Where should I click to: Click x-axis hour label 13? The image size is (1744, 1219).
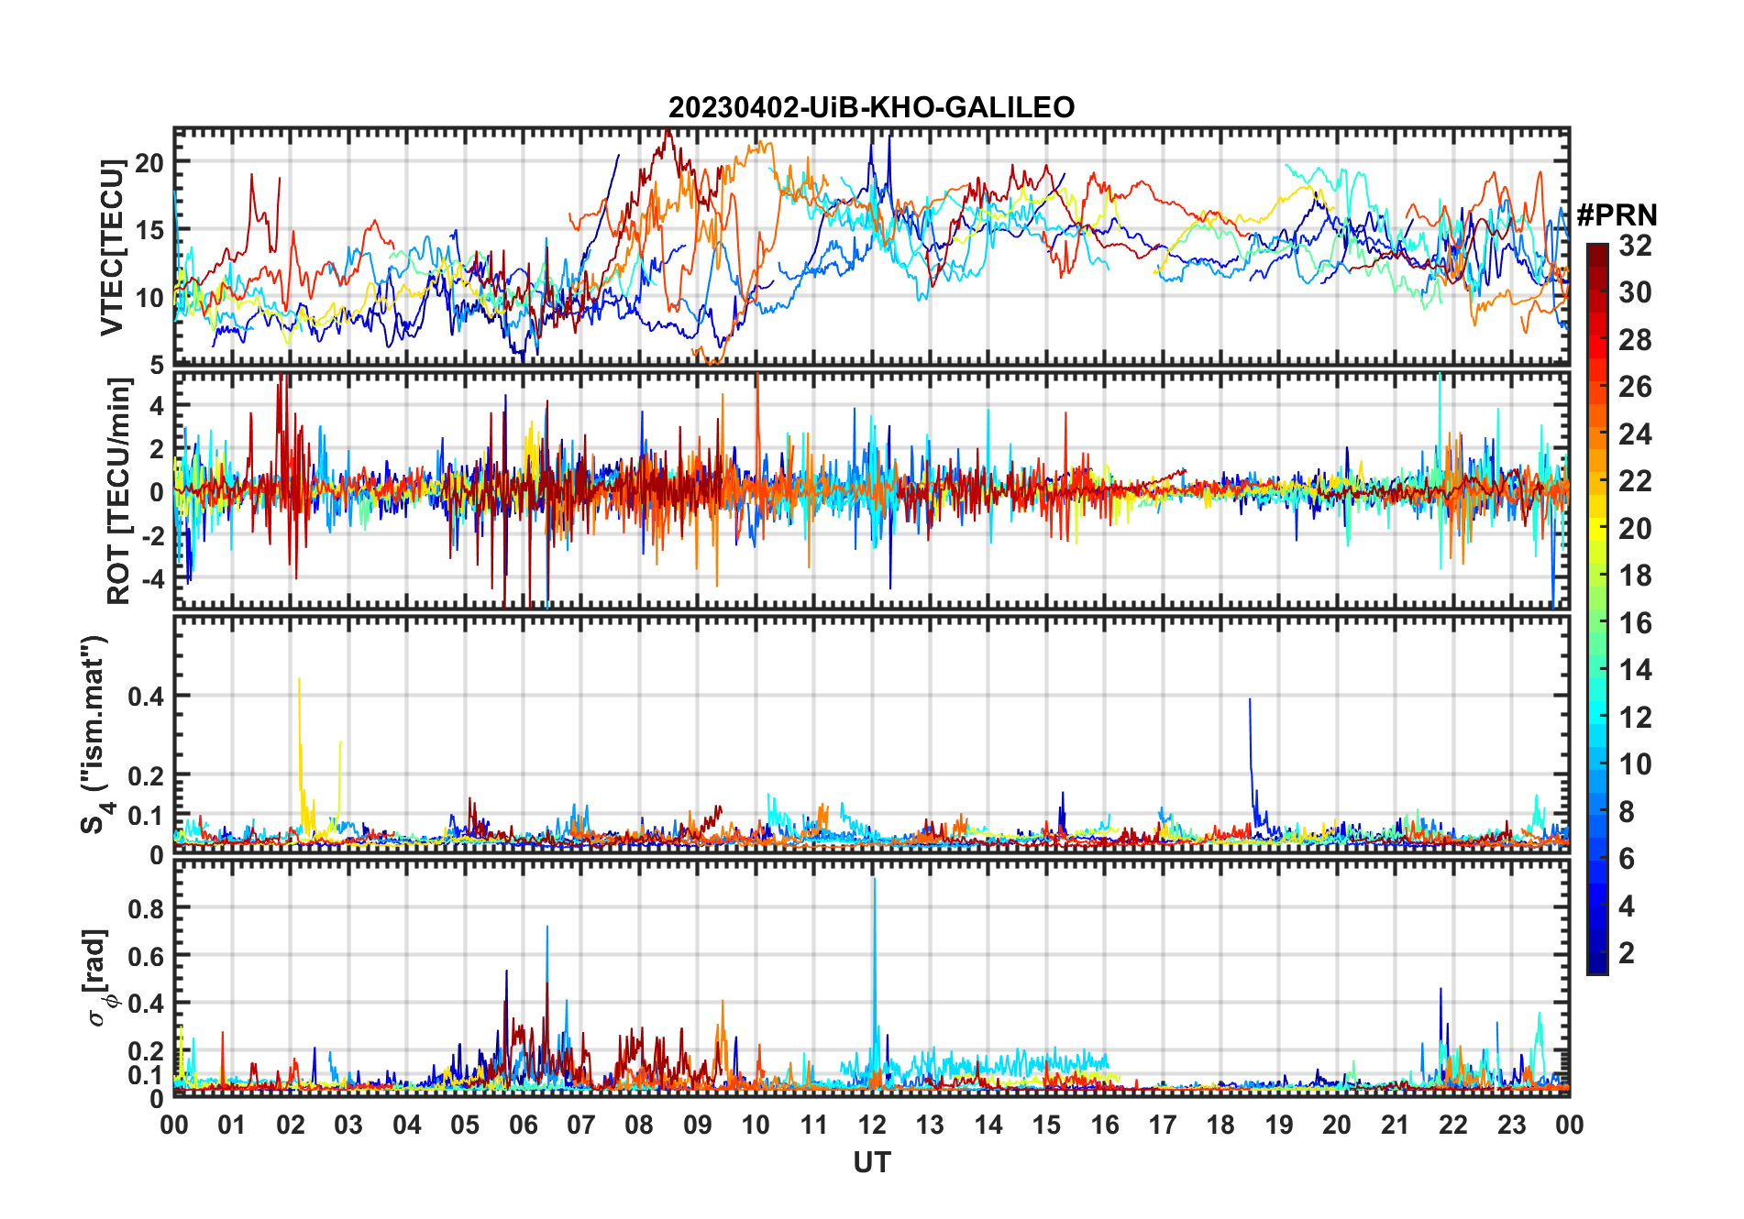pos(930,1125)
